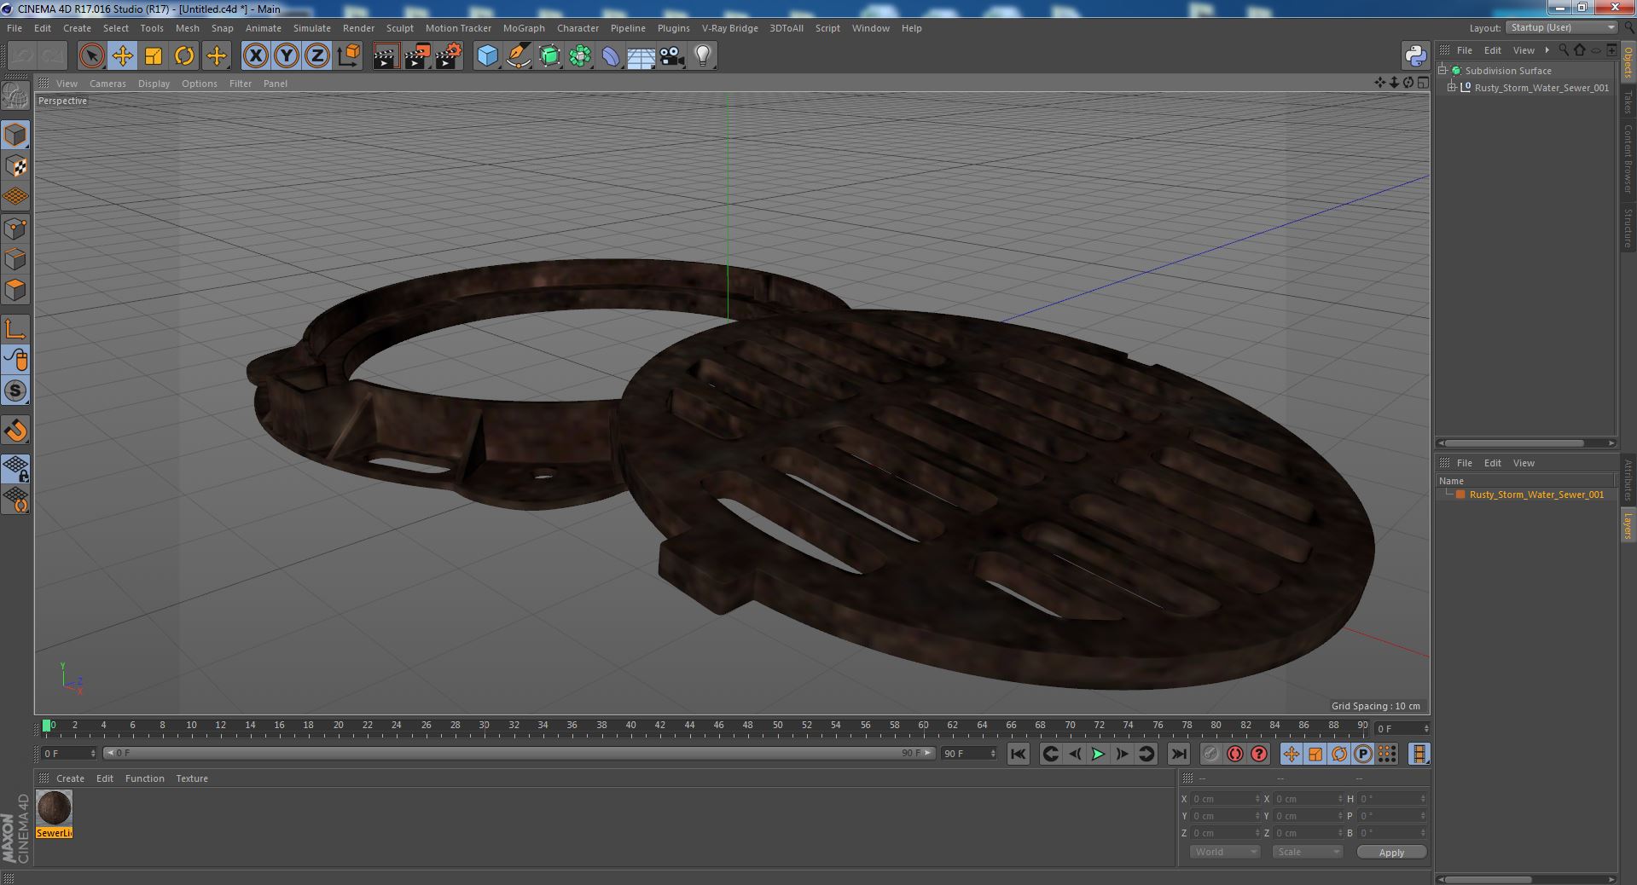Toggle Parameter (P) keyframe recording
Image resolution: width=1637 pixels, height=885 pixels.
click(x=1363, y=754)
